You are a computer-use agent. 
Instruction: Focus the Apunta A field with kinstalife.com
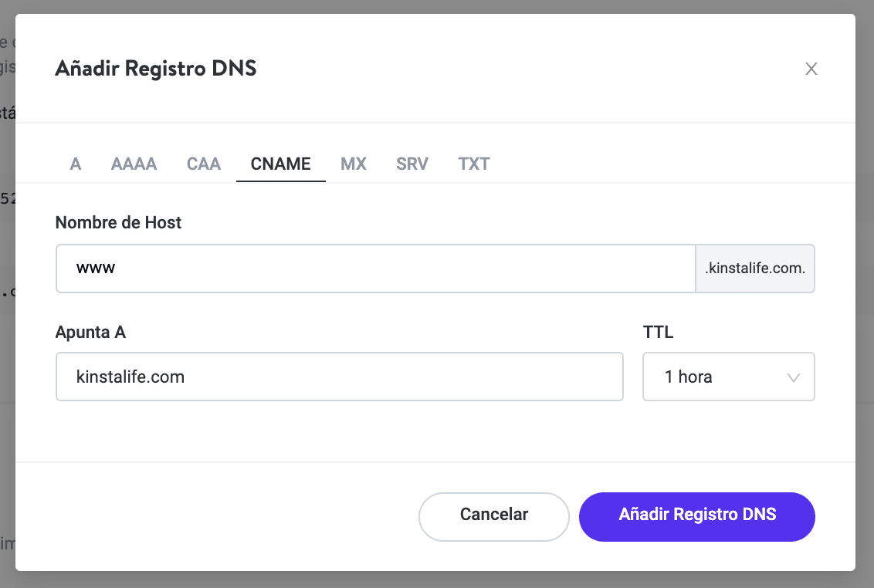click(339, 377)
